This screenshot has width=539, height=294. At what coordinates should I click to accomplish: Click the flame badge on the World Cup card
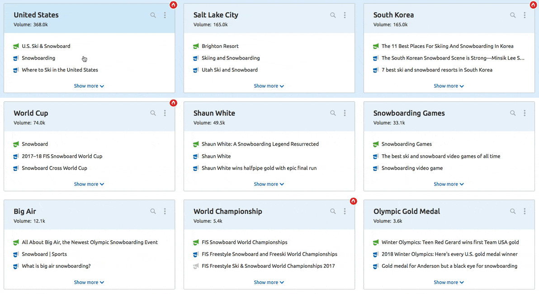173,103
